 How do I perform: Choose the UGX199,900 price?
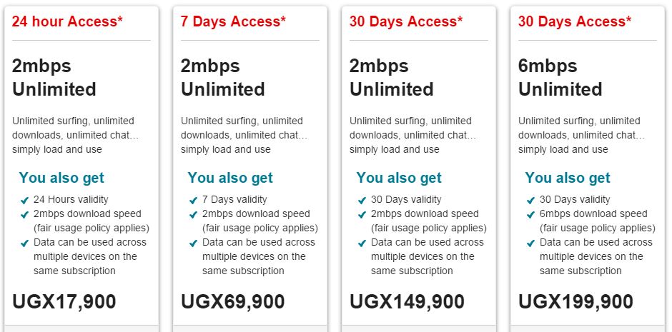point(576,301)
